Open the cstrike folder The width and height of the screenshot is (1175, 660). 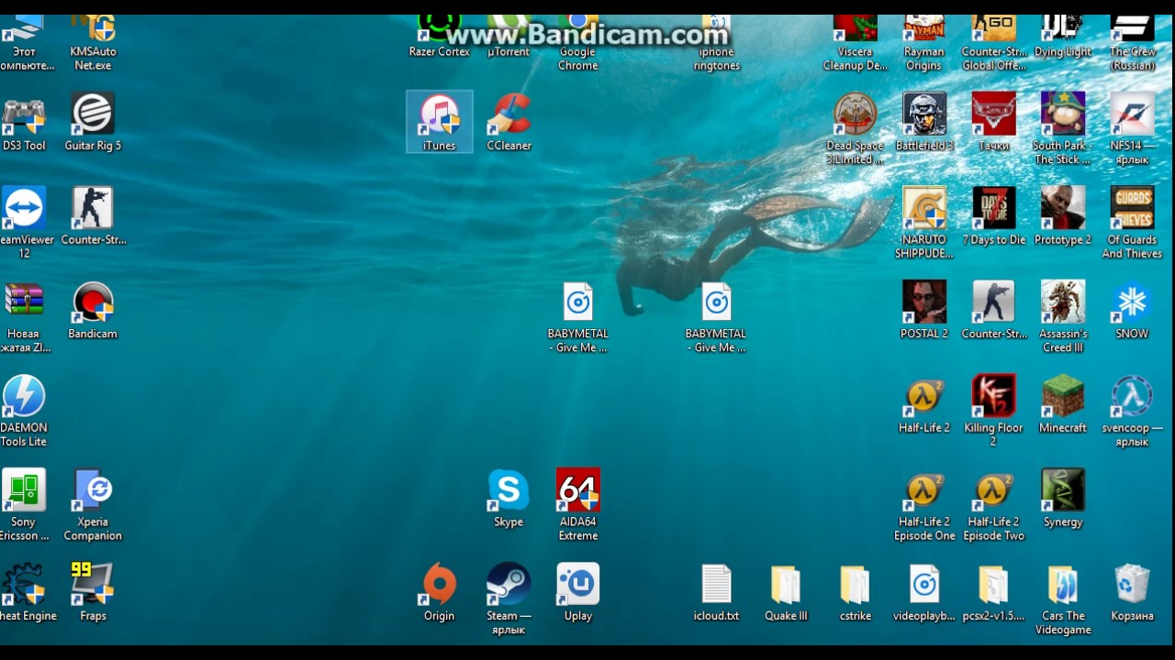[x=855, y=584]
